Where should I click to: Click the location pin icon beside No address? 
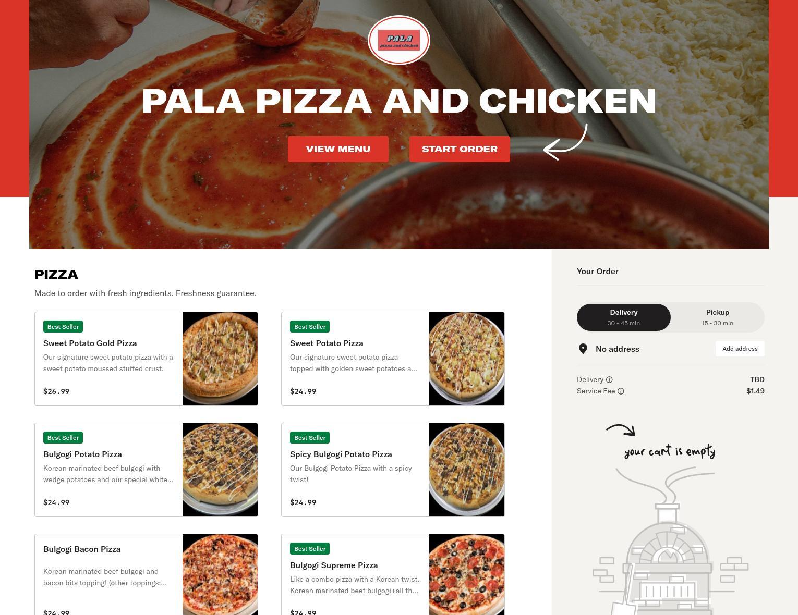pos(583,349)
